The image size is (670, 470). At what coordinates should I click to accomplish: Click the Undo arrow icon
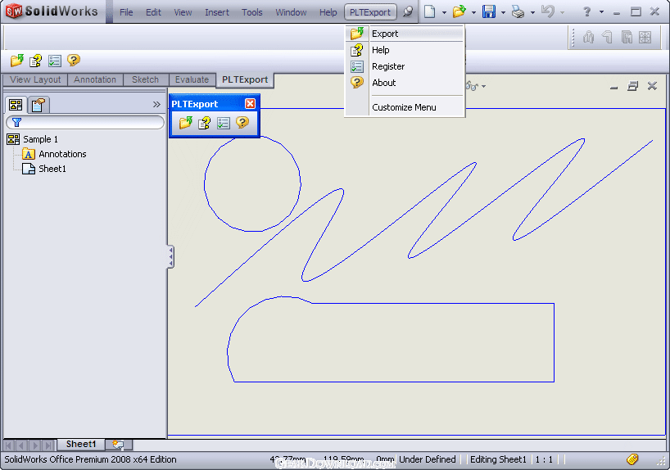547,11
